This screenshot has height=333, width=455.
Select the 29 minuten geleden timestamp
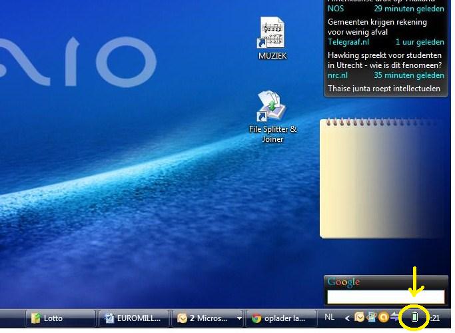[x=409, y=9]
